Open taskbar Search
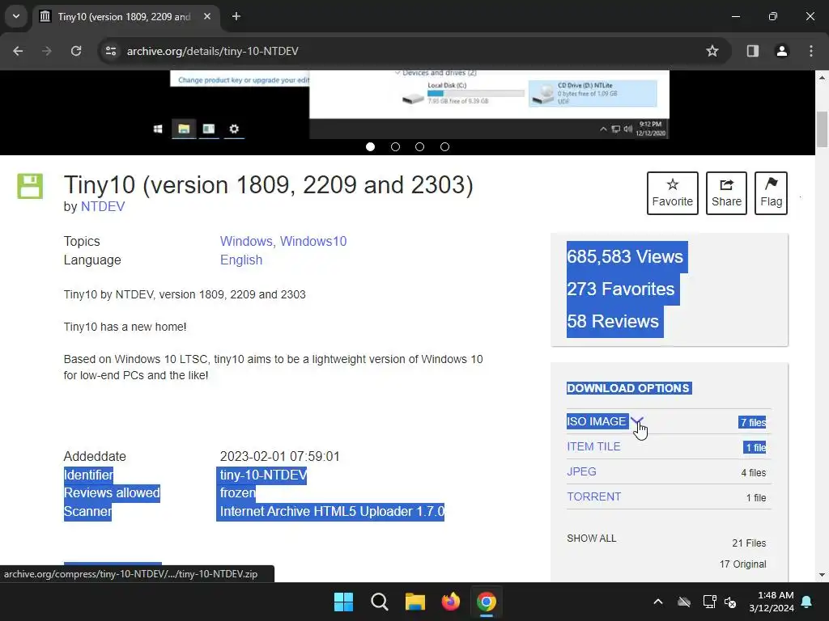This screenshot has height=621, width=829. pyautogui.click(x=379, y=602)
